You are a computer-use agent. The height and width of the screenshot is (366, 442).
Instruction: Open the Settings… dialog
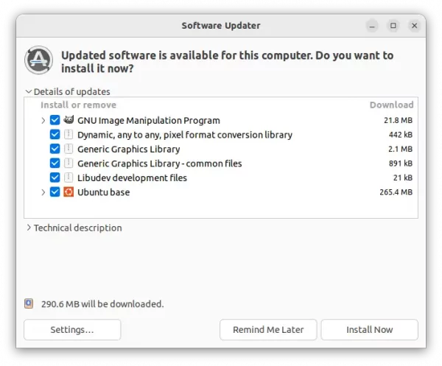[x=72, y=329]
